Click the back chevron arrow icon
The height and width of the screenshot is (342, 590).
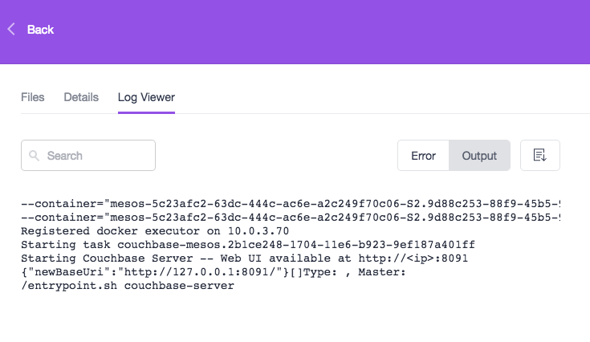11,30
